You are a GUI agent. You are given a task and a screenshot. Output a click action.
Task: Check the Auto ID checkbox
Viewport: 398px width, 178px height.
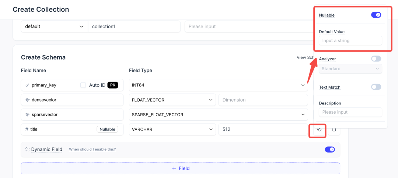point(83,85)
